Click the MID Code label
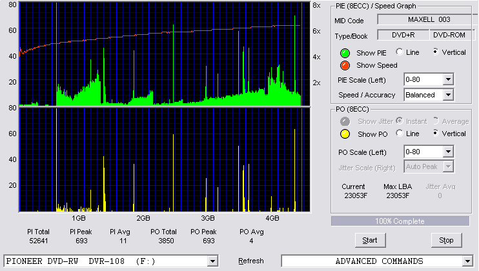The height and width of the screenshot is (271, 479). point(349,21)
